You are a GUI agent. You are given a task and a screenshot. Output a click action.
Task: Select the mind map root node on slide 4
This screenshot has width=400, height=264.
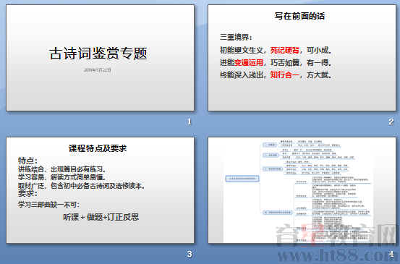click(x=242, y=179)
